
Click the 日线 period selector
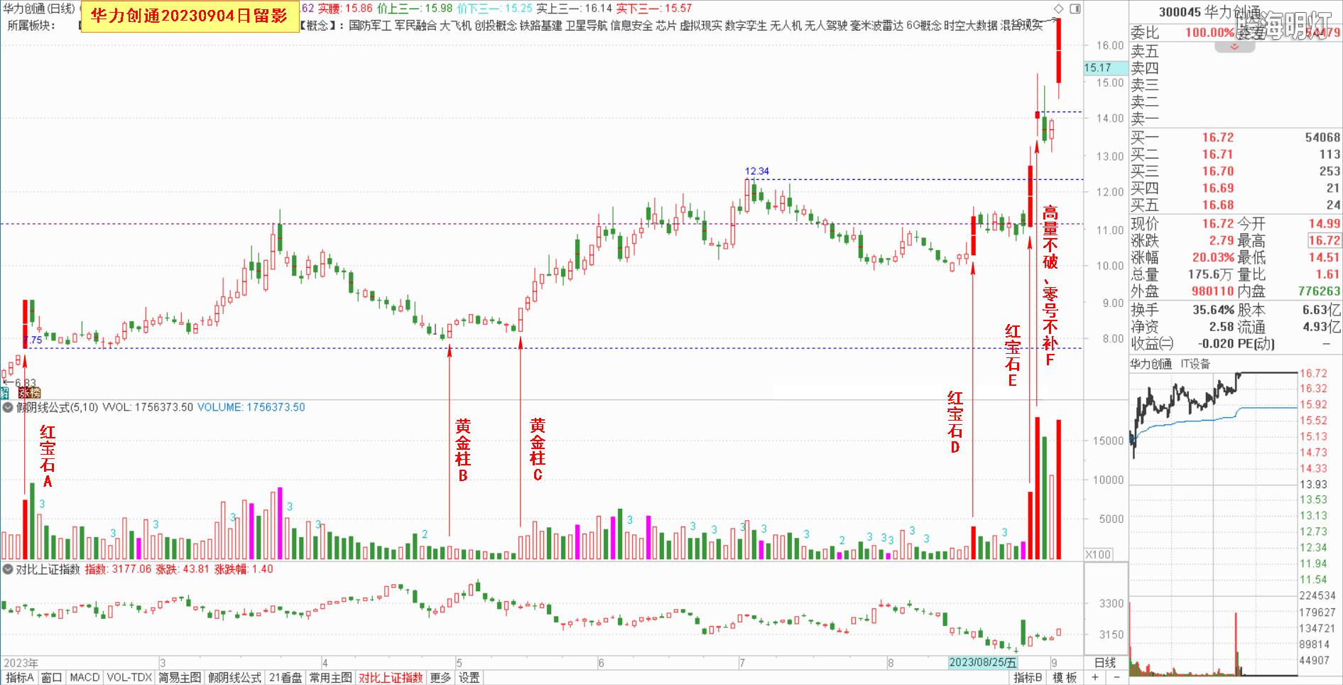pyautogui.click(x=1105, y=663)
